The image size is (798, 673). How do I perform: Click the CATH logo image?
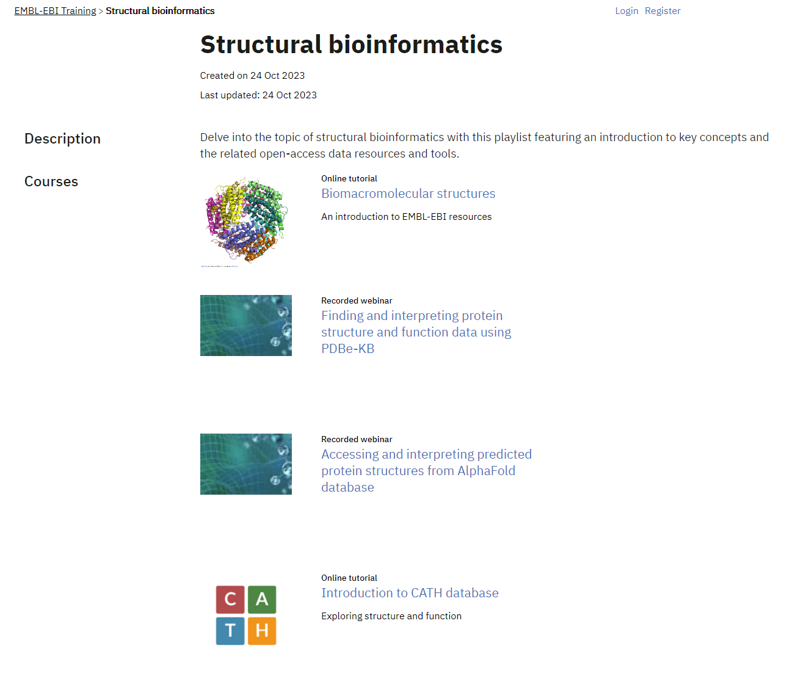click(x=245, y=615)
